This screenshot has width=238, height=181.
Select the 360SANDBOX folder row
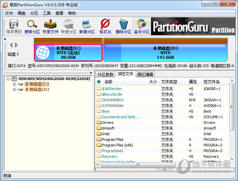click(162, 100)
